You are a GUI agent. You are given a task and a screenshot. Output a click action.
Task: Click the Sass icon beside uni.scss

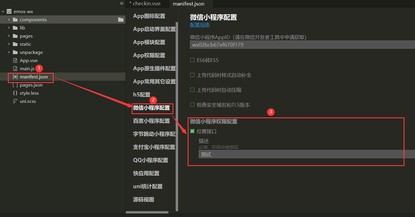[15, 101]
